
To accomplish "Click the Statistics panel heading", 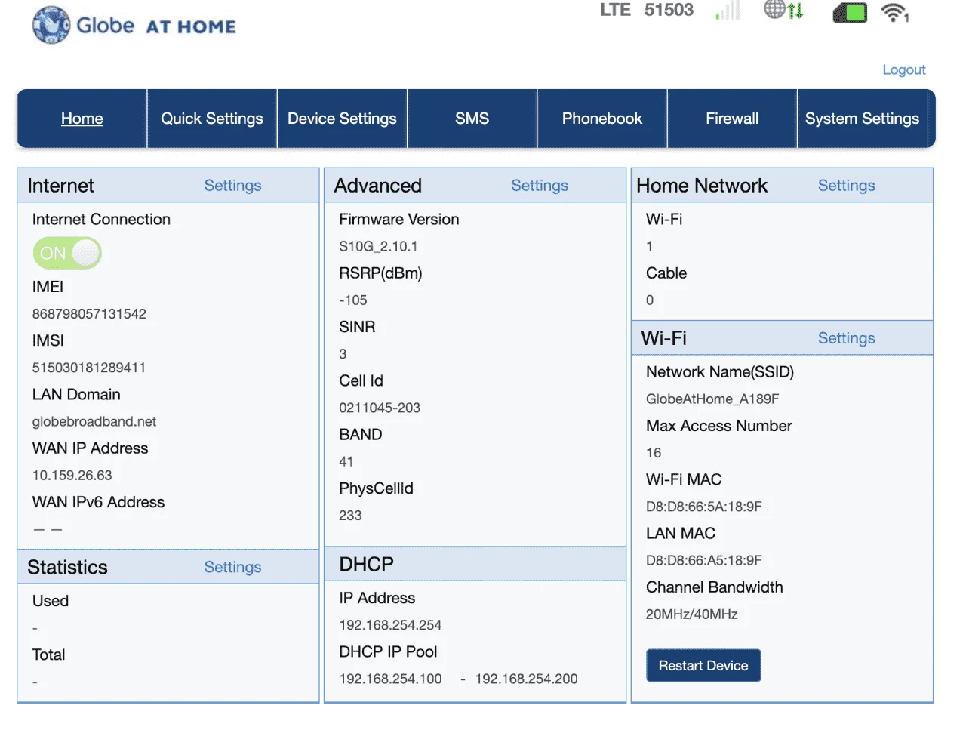I will [x=68, y=567].
